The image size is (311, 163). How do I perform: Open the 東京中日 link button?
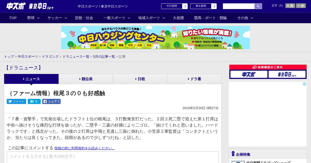[x=201, y=6]
